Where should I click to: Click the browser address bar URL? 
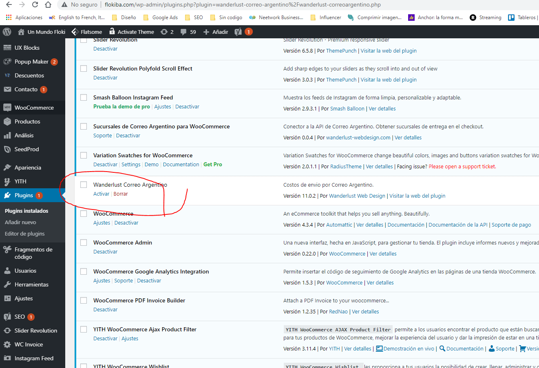click(x=243, y=5)
